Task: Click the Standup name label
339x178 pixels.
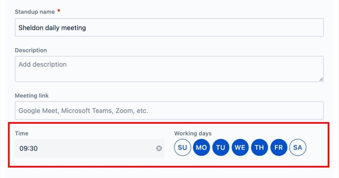Action: point(35,12)
